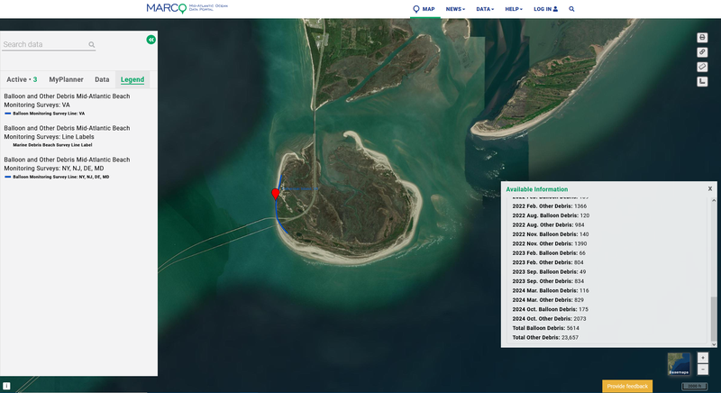Click 'Total Other Debris: 23,657' row

(545, 337)
